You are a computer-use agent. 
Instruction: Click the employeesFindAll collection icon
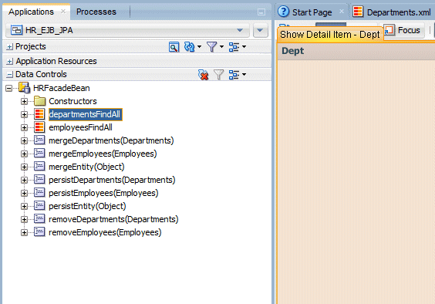tap(39, 127)
